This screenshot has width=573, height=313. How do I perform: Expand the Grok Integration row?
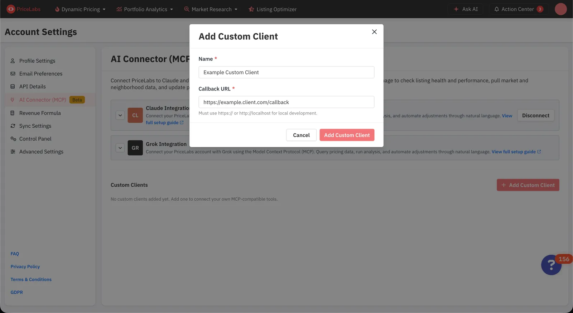tap(120, 148)
